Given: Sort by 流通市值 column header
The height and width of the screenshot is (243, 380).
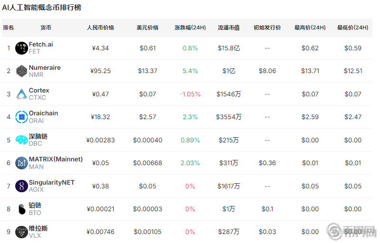Looking at the screenshot, I should 228,28.
